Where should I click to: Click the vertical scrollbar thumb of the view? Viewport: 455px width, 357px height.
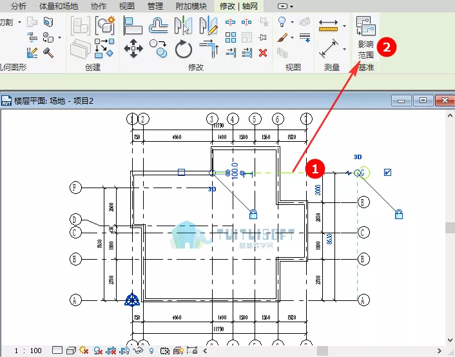[x=450, y=228]
